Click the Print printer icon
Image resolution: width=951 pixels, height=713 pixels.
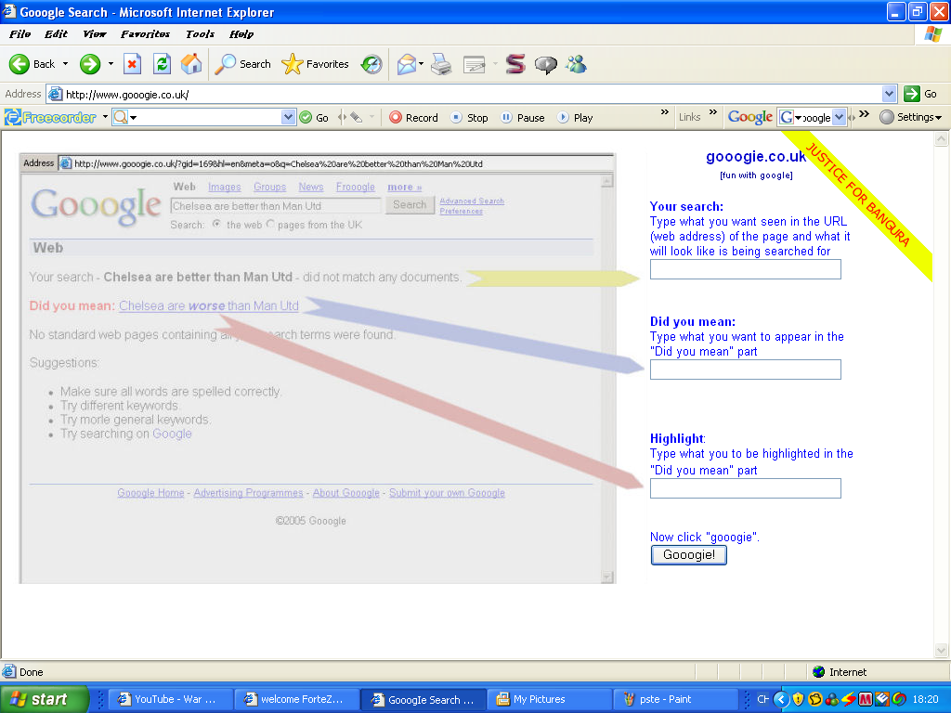(x=441, y=64)
